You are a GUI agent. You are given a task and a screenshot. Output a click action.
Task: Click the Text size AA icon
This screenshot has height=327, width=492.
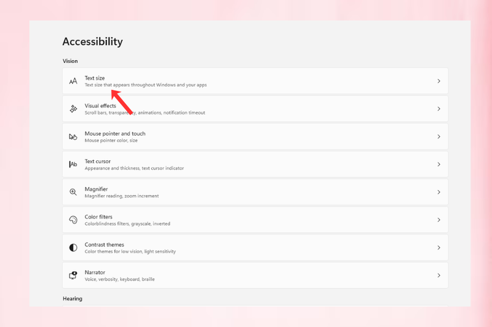(x=73, y=82)
